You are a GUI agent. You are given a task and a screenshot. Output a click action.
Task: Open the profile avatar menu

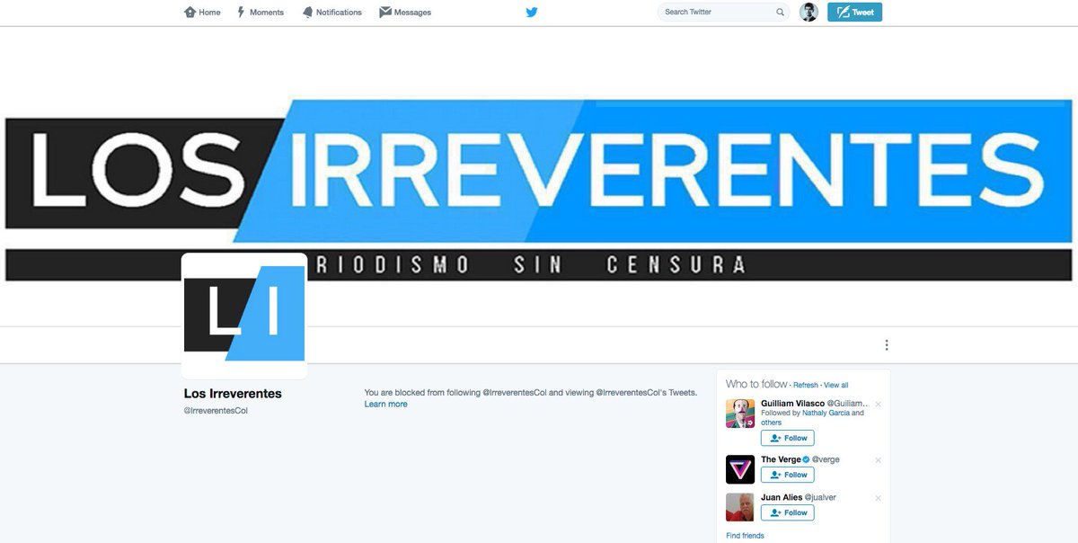[808, 13]
